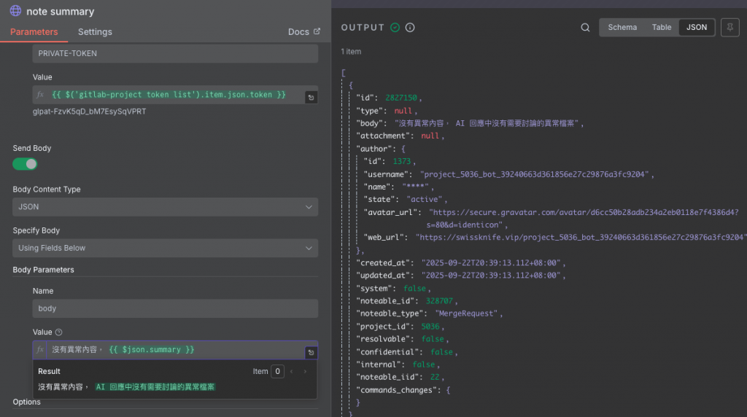Switch to the Settings tab
The height and width of the screenshot is (417, 747).
pyautogui.click(x=95, y=32)
